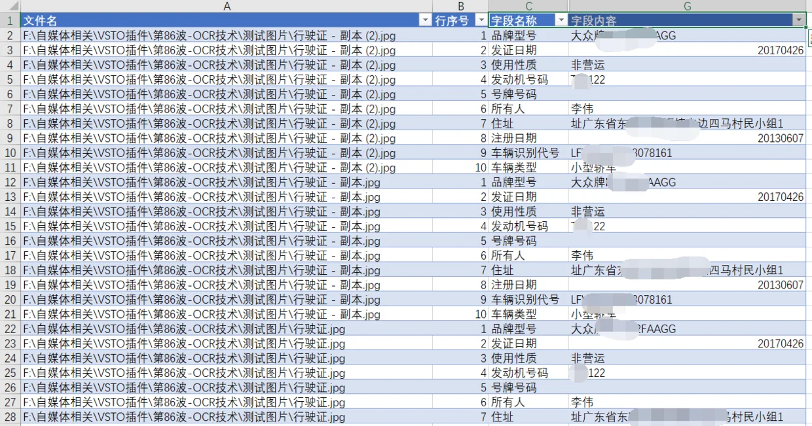812x426 pixels.
Task: Open the 文件名 column filter dropdown
Action: click(426, 20)
